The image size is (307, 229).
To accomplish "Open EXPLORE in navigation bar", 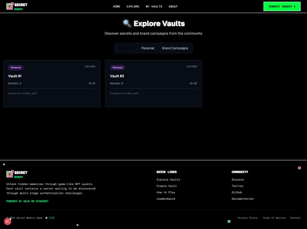I will tap(133, 6).
